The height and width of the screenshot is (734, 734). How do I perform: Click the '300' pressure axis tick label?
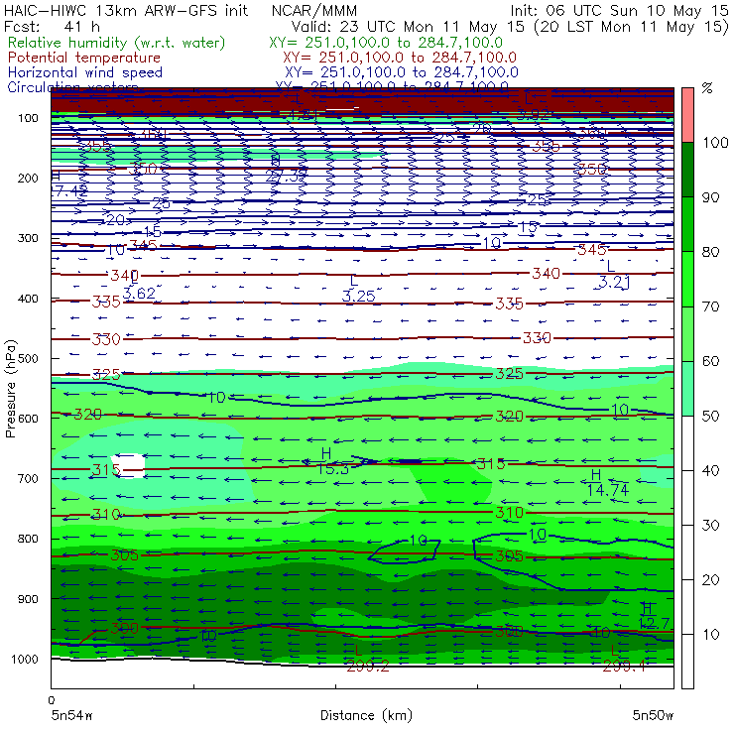tap(28, 238)
